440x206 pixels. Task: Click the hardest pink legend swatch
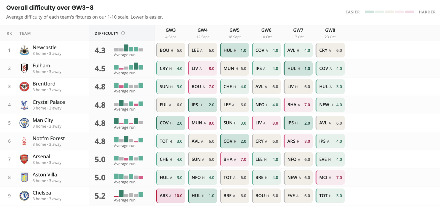409,12
